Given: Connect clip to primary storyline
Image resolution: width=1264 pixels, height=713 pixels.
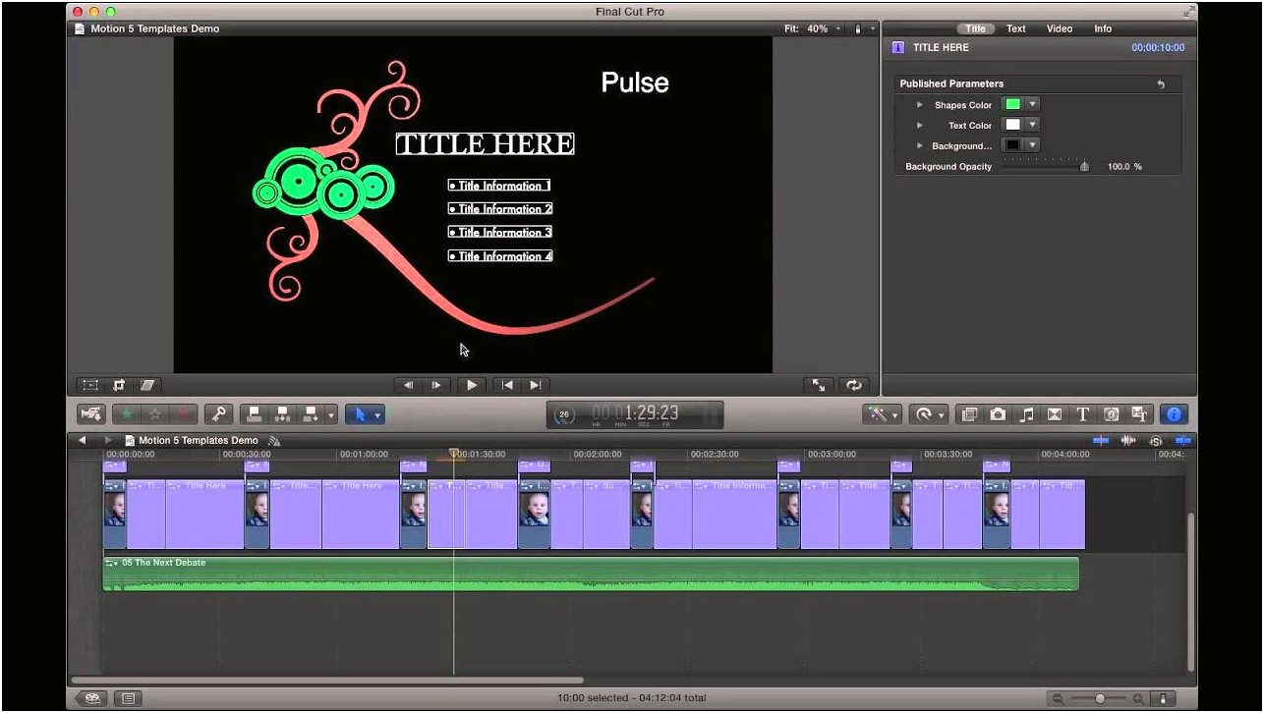Looking at the screenshot, I should pos(255,414).
